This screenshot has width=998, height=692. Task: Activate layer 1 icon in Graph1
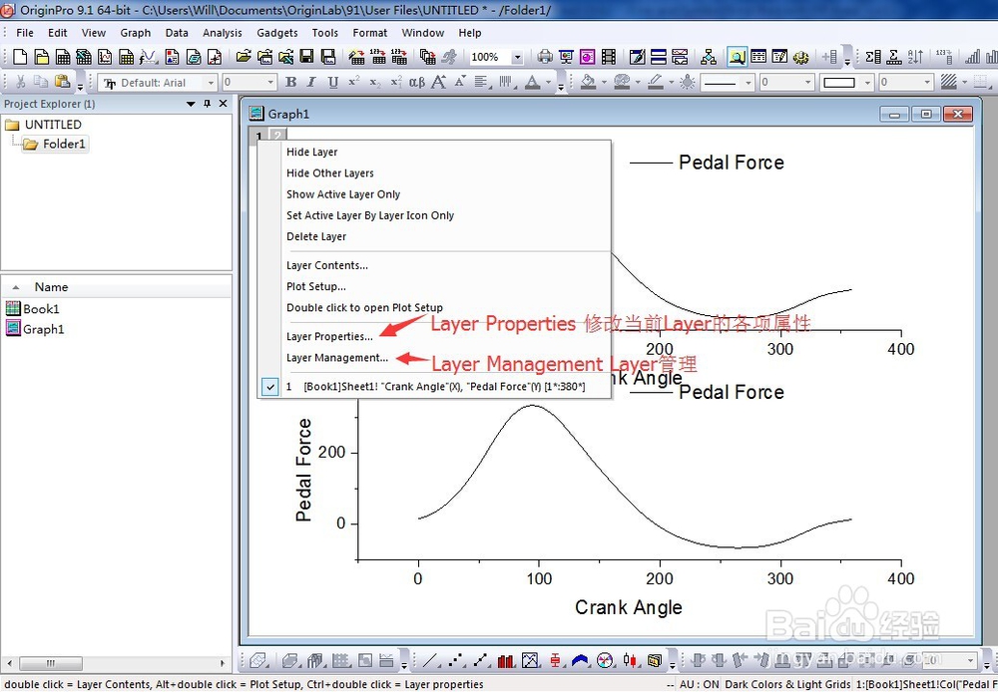point(258,136)
